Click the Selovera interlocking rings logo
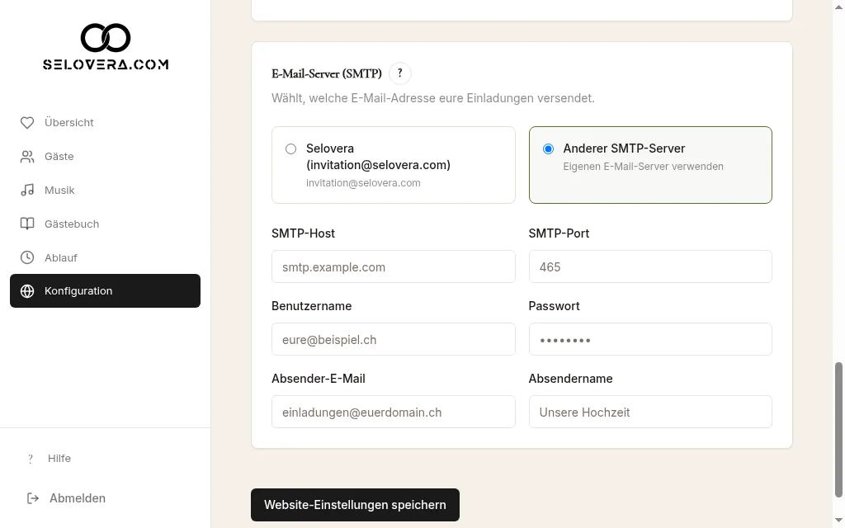The image size is (845, 528). (x=106, y=38)
